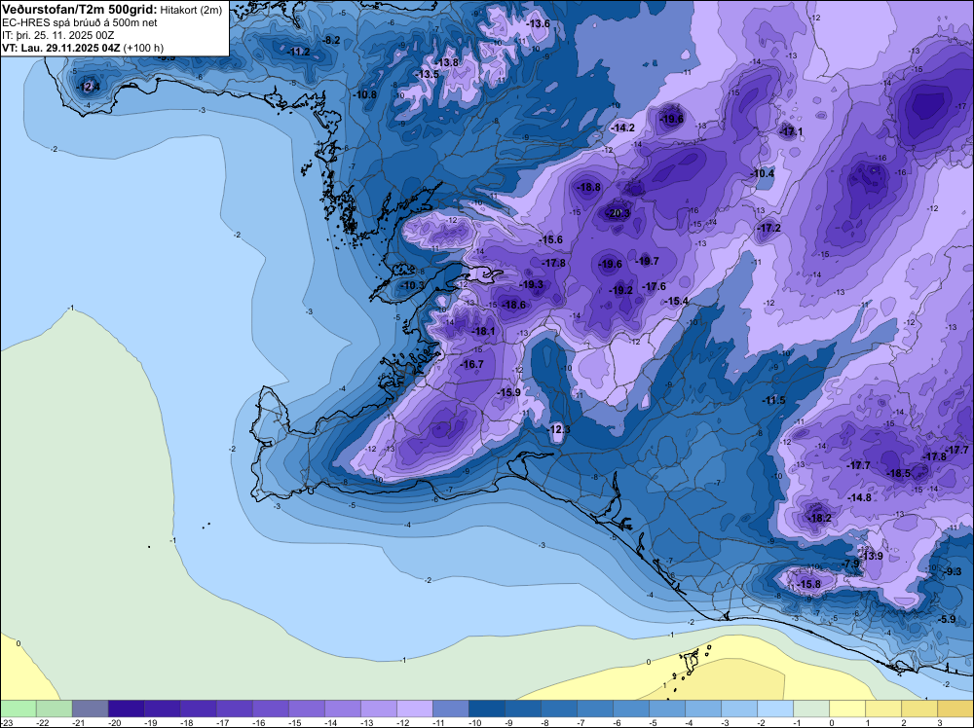The height and width of the screenshot is (728, 974).
Task: Click the legend swatch labeled -14
Action: pyautogui.click(x=342, y=709)
